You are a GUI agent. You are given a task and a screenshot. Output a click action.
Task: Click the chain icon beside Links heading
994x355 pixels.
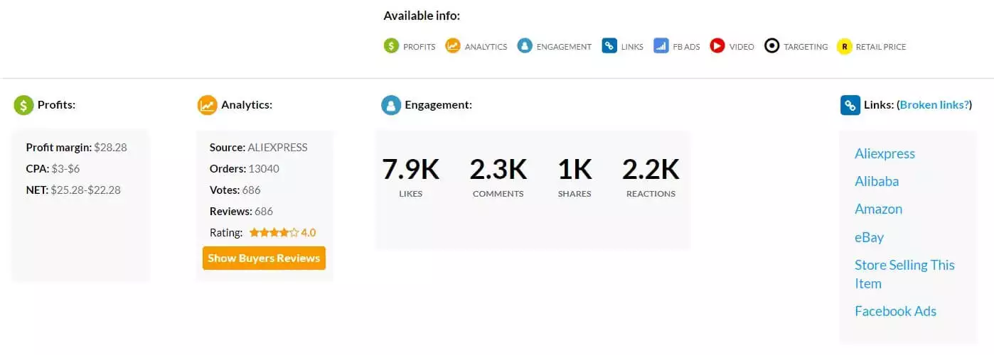[850, 105]
